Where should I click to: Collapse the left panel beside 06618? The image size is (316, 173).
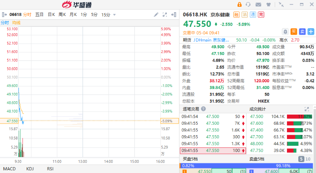pyautogui.click(x=4, y=15)
